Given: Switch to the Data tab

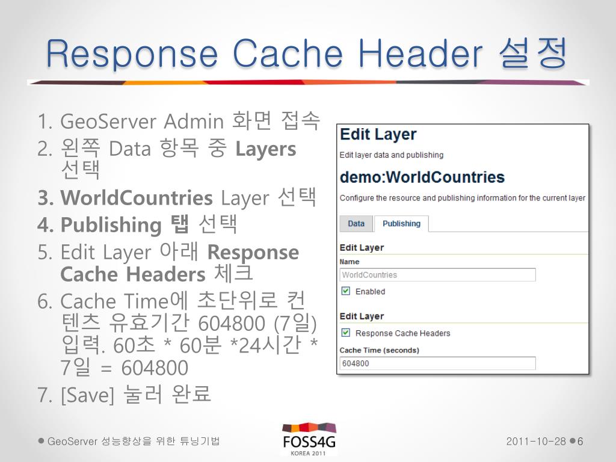Looking at the screenshot, I should pos(356,224).
